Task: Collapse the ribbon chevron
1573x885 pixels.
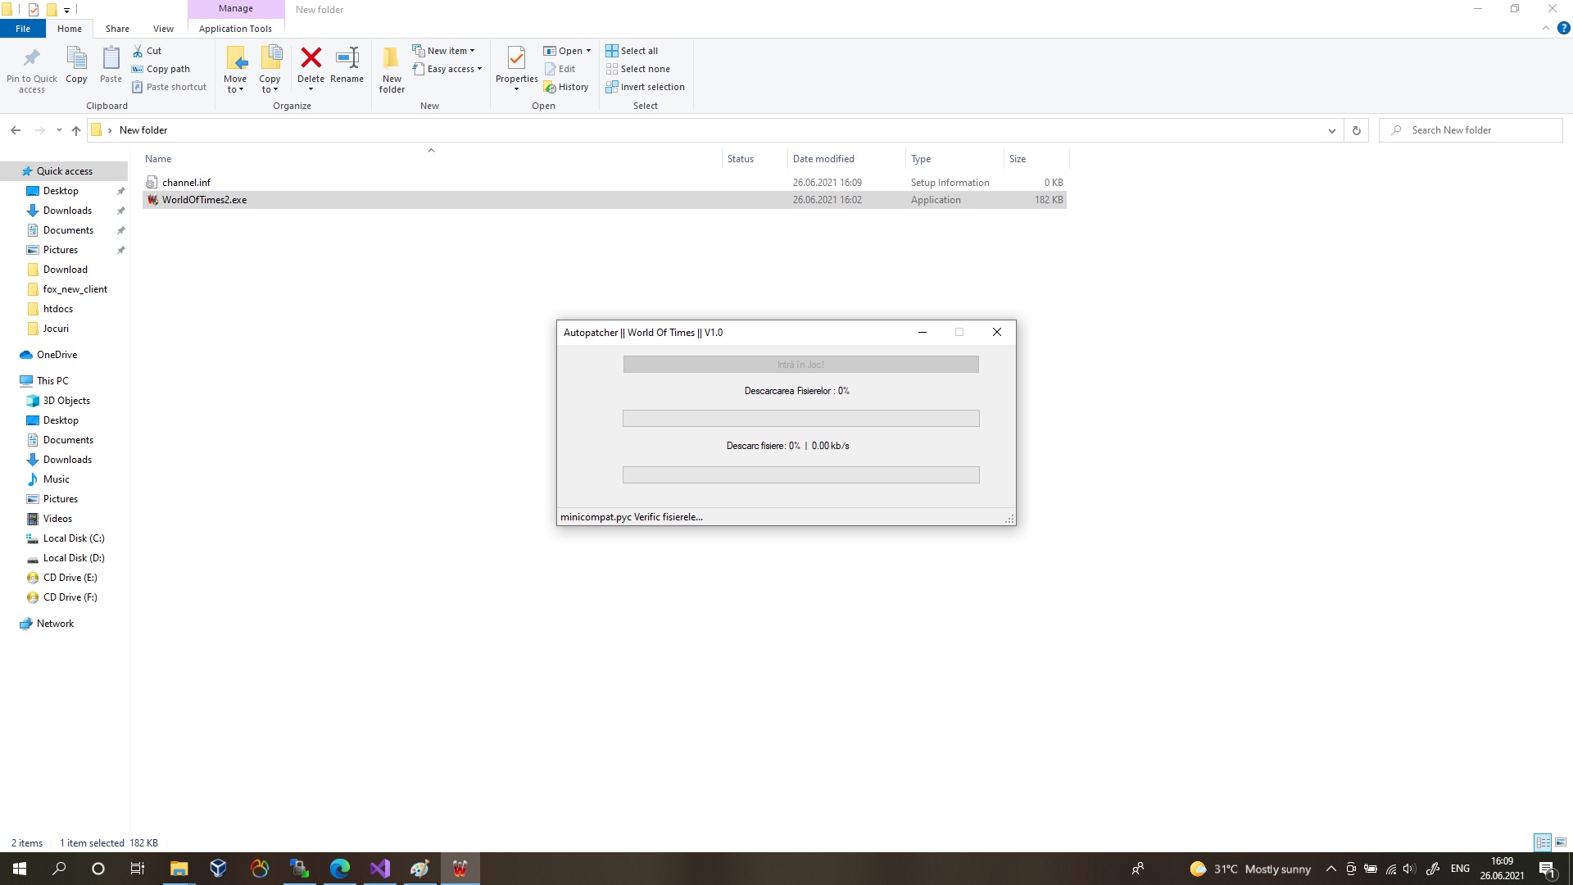Action: tap(1545, 28)
